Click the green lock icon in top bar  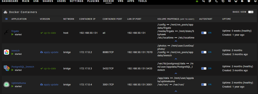point(197,1)
